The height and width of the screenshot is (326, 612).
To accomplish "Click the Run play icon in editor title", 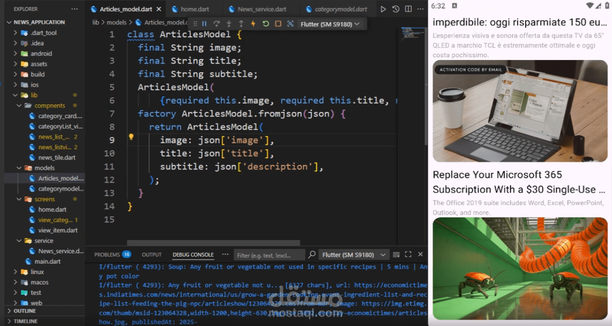I will 383,9.
